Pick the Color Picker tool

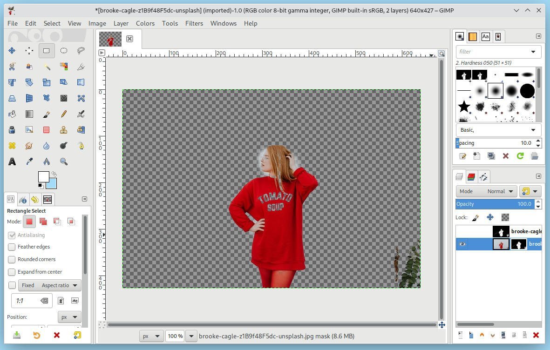28,161
